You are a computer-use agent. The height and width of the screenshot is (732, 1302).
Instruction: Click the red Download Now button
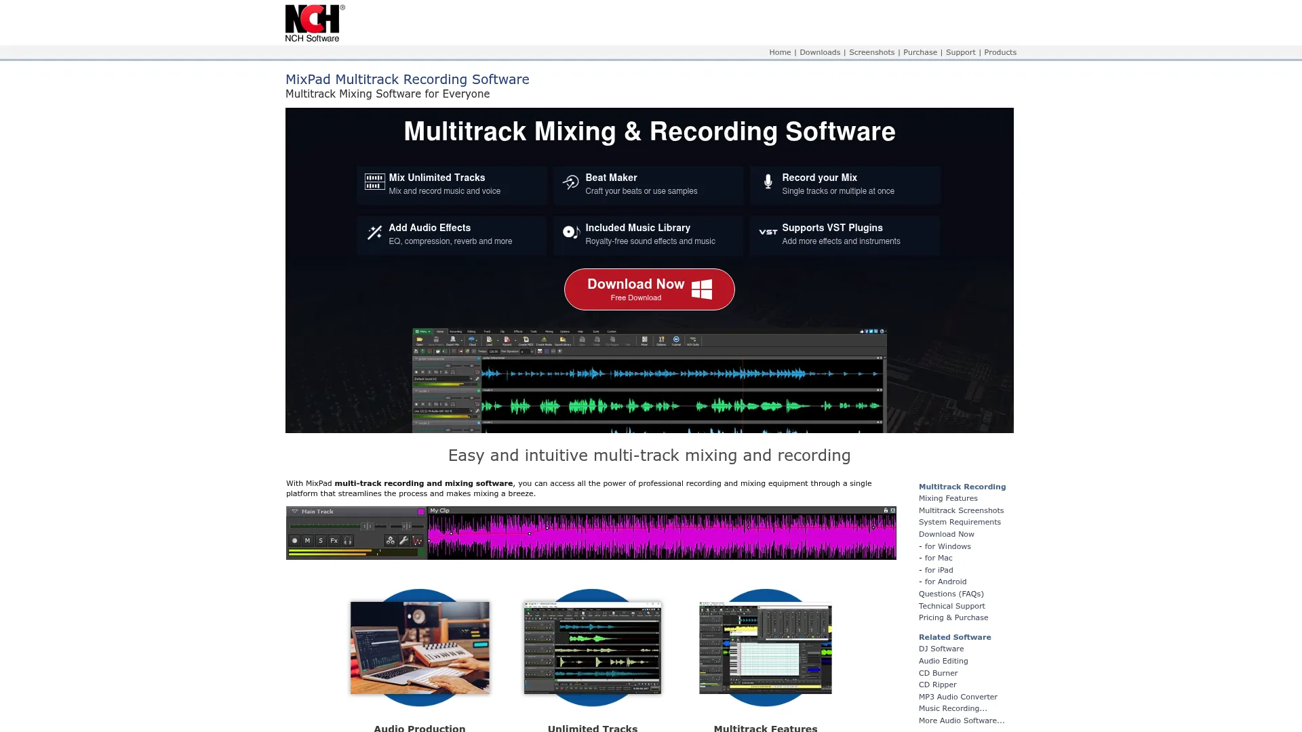pos(649,289)
